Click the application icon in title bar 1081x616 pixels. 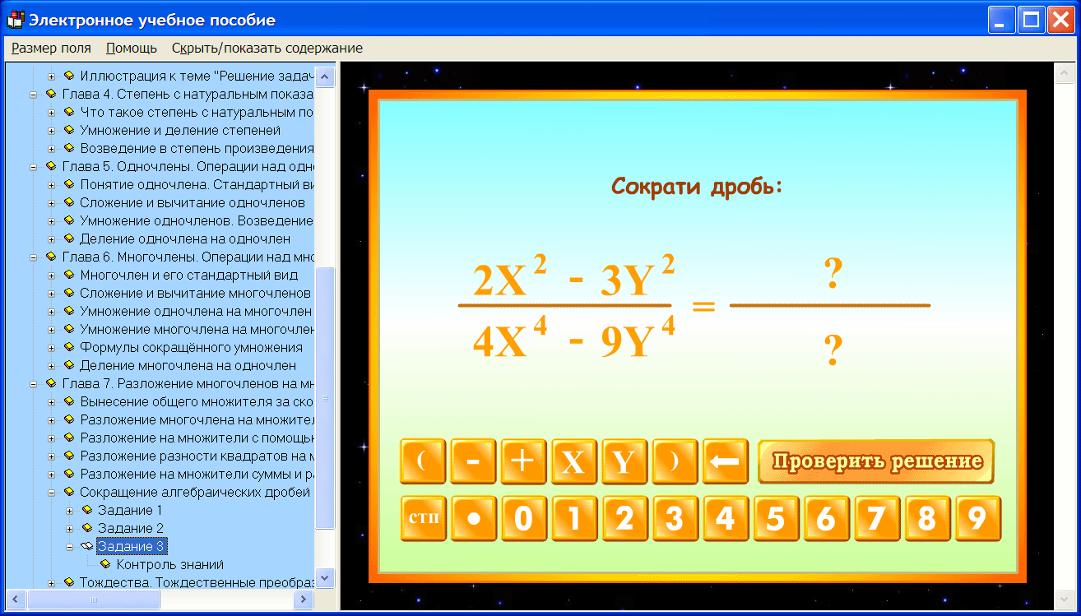(15, 20)
